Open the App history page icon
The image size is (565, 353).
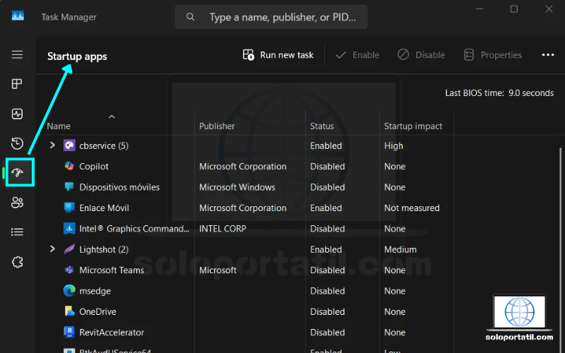[17, 143]
